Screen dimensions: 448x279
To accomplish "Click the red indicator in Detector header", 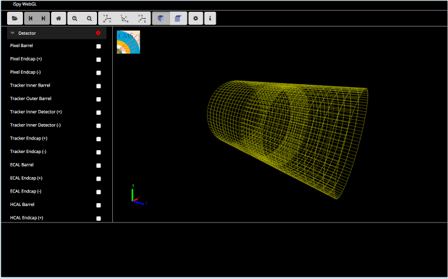I will tap(98, 34).
